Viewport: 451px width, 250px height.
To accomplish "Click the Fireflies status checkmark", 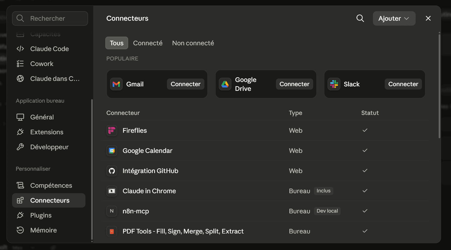I will (x=365, y=130).
